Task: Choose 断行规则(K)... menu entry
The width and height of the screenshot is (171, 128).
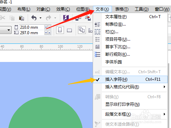Action: point(130,54)
